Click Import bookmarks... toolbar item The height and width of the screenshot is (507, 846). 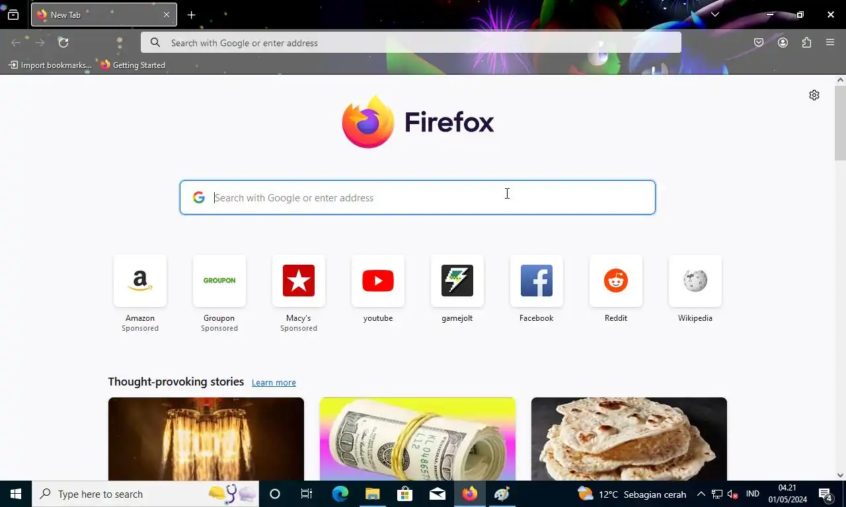50,65
